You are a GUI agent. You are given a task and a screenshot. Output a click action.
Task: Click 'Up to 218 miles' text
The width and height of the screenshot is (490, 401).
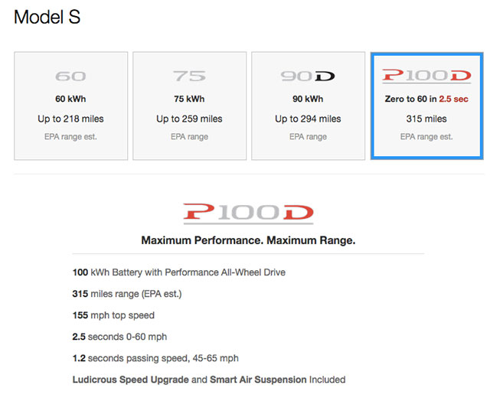tap(70, 119)
